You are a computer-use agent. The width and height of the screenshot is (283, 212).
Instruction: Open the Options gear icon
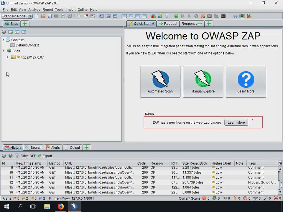coord(70,16)
